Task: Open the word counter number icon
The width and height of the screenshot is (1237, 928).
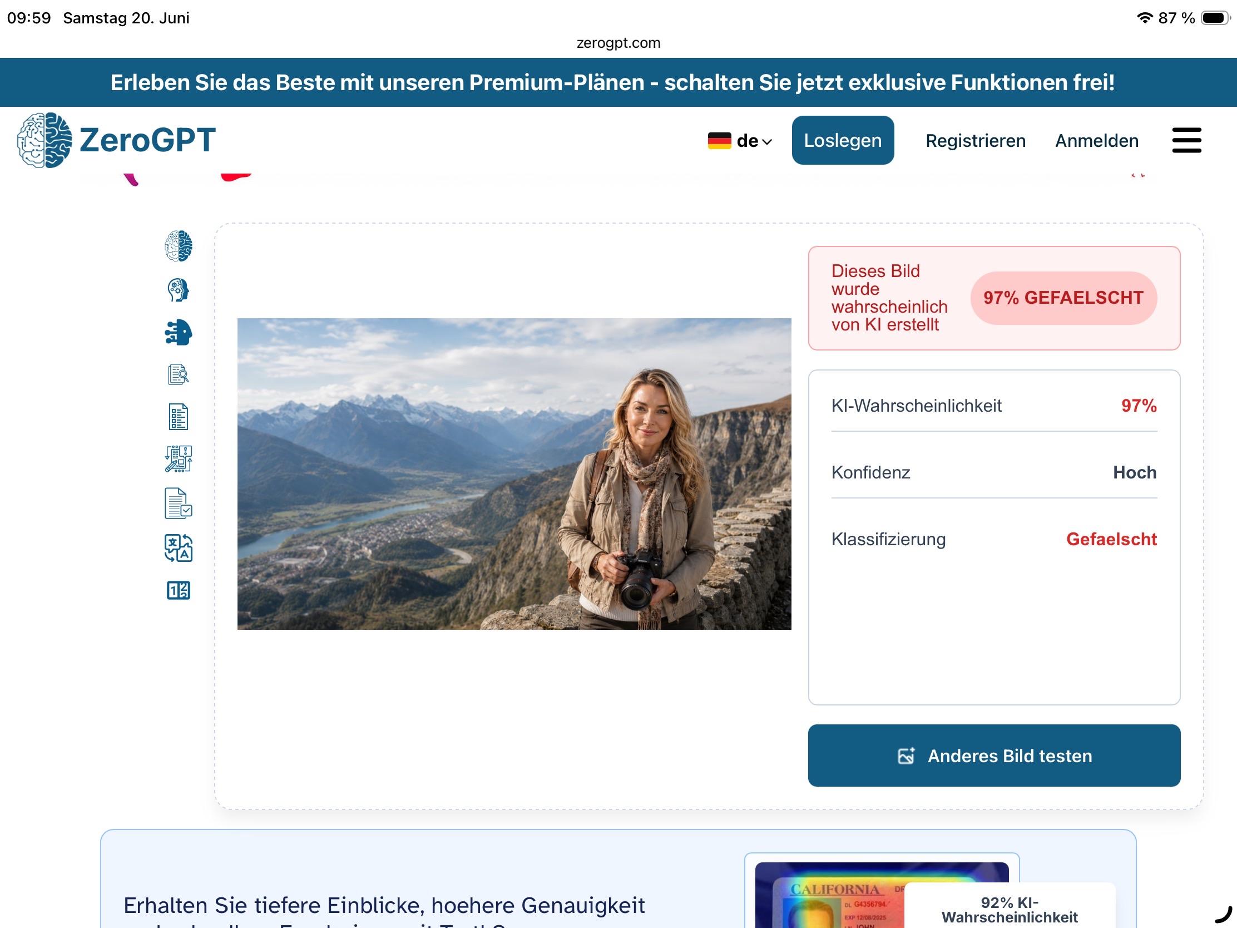Action: pos(179,590)
